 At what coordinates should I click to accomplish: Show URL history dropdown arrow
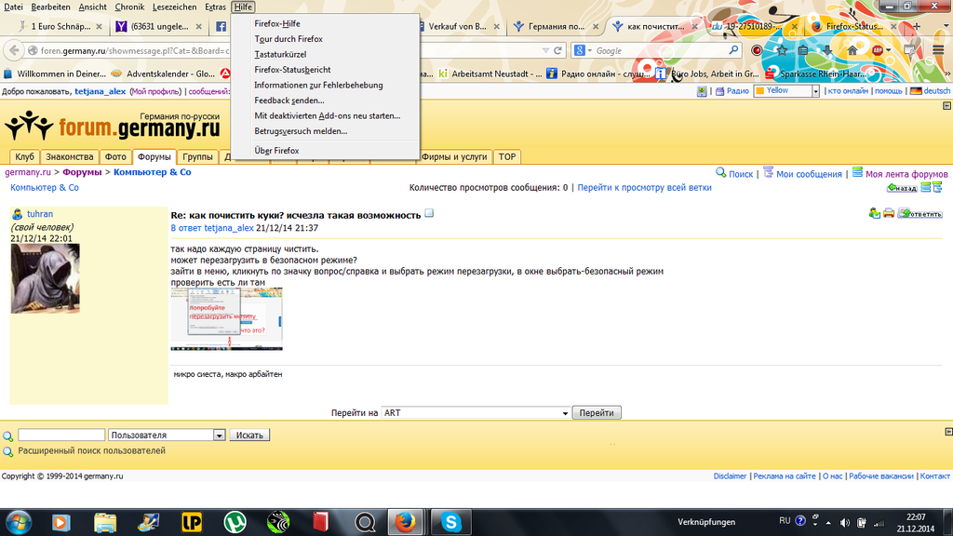[545, 50]
